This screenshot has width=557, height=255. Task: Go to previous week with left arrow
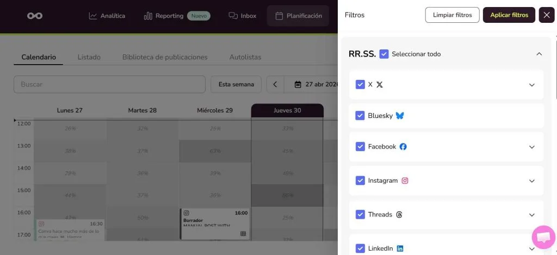coord(275,84)
